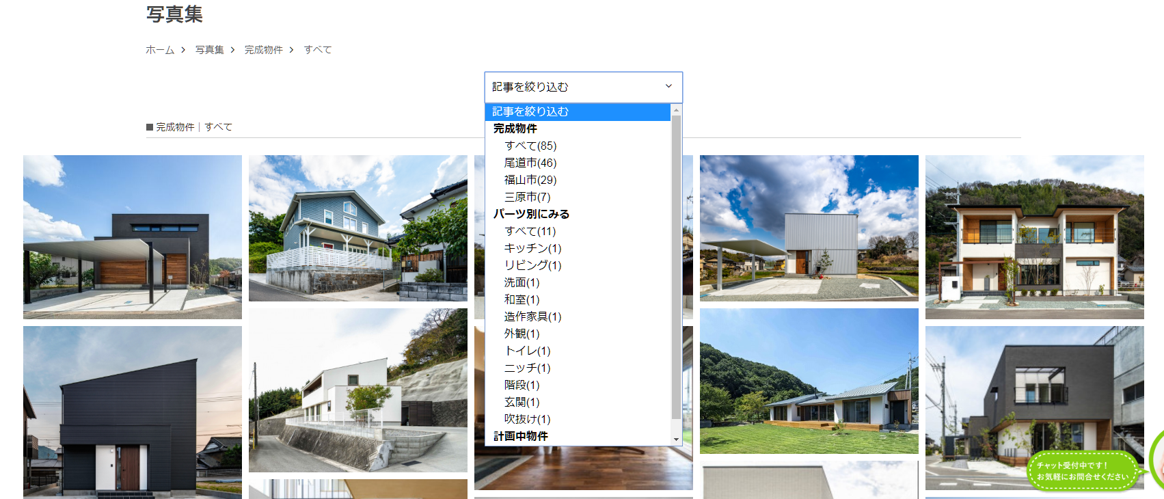Open the 記事を絞り込む filter dropdown

(x=583, y=87)
